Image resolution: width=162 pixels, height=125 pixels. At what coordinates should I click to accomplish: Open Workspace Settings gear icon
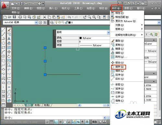40,23
